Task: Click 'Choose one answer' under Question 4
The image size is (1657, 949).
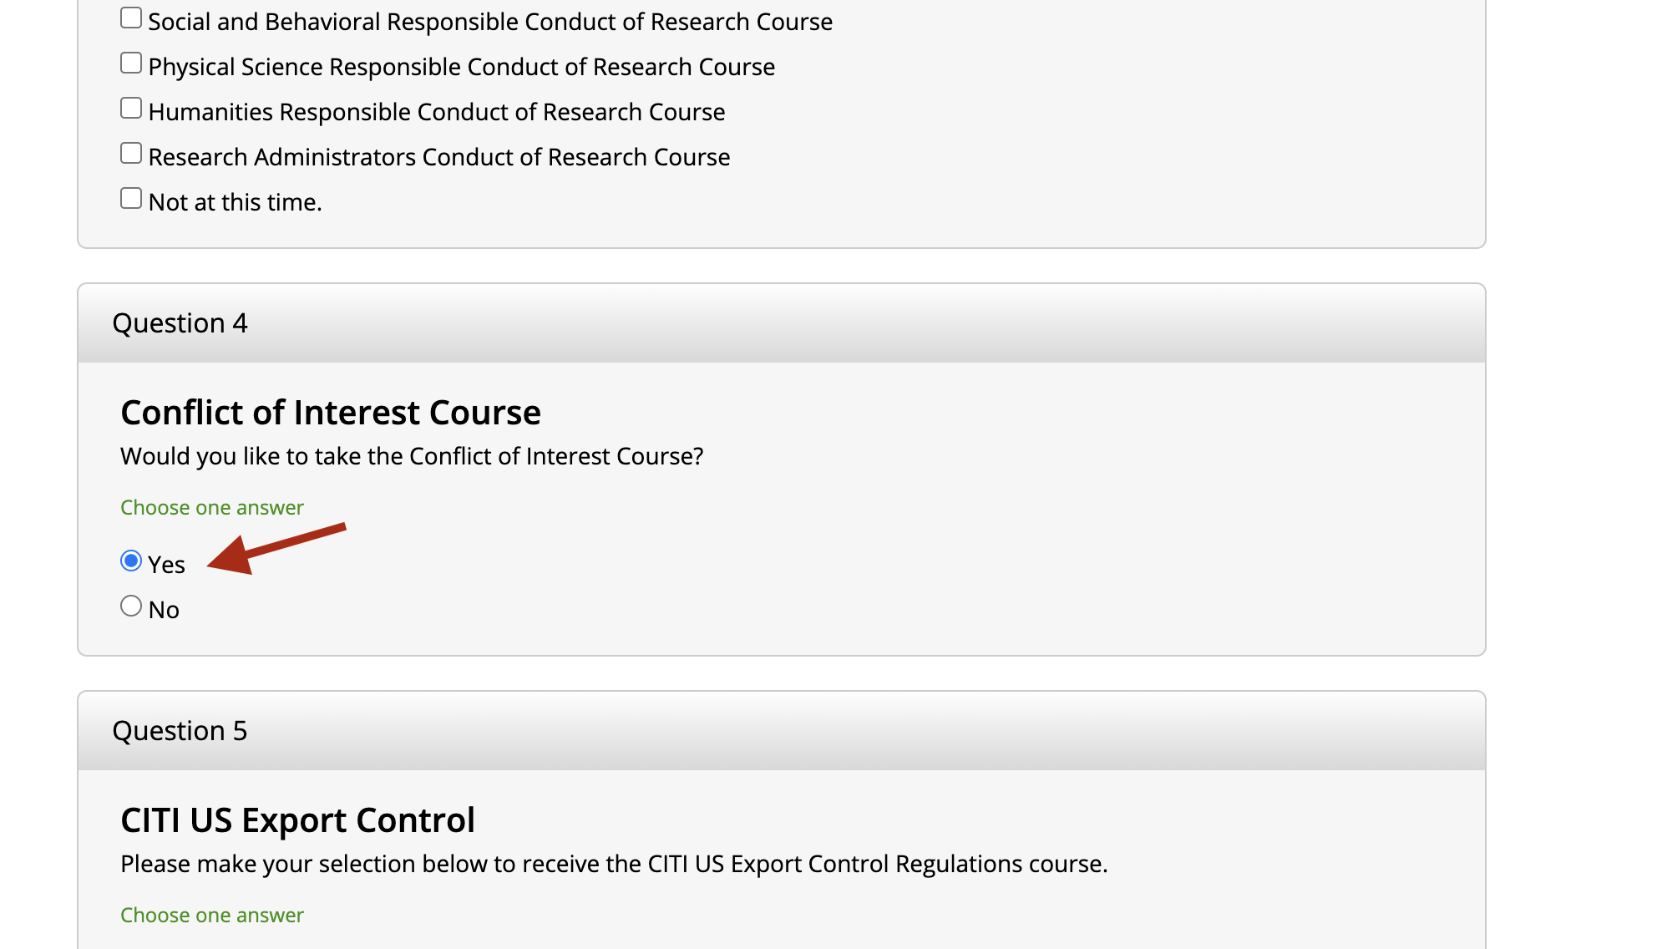Action: pyautogui.click(x=212, y=508)
